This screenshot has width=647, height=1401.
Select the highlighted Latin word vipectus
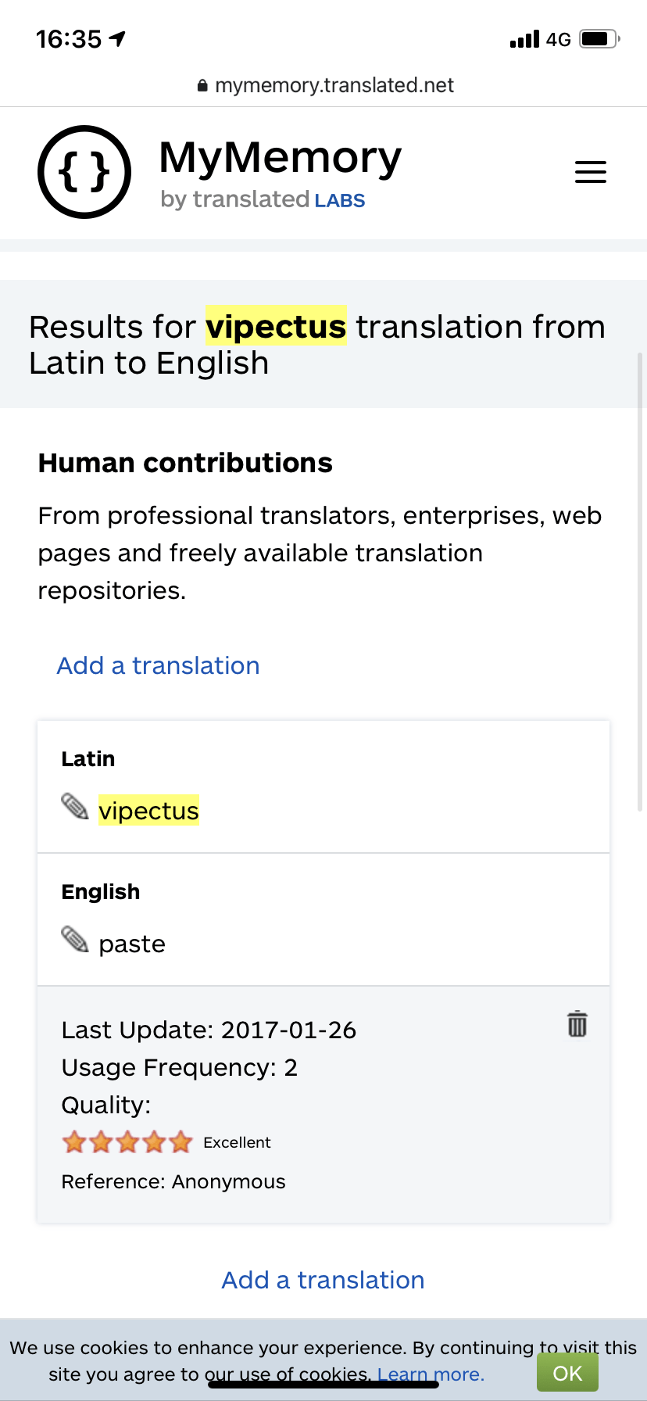coord(148,811)
